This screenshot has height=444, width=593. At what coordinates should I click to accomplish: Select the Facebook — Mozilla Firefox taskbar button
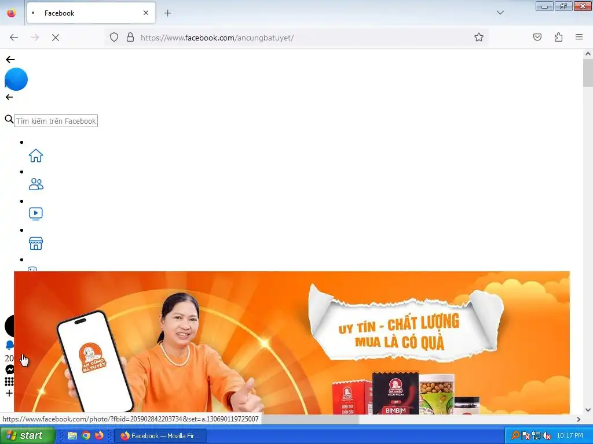tap(160, 436)
